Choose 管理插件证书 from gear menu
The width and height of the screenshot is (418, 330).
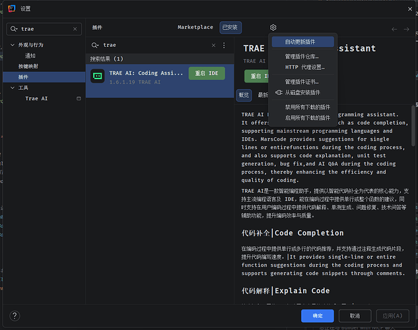[303, 82]
